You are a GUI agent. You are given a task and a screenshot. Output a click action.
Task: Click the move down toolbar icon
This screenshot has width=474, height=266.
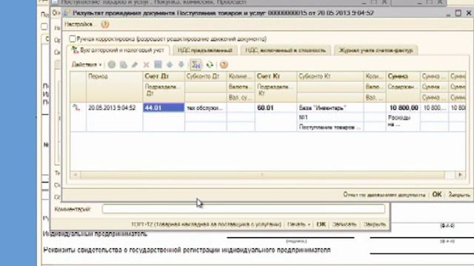(x=181, y=64)
